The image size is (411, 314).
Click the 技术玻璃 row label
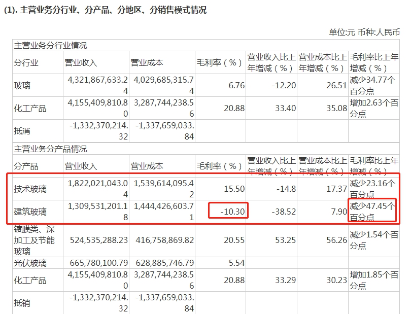[x=30, y=189]
